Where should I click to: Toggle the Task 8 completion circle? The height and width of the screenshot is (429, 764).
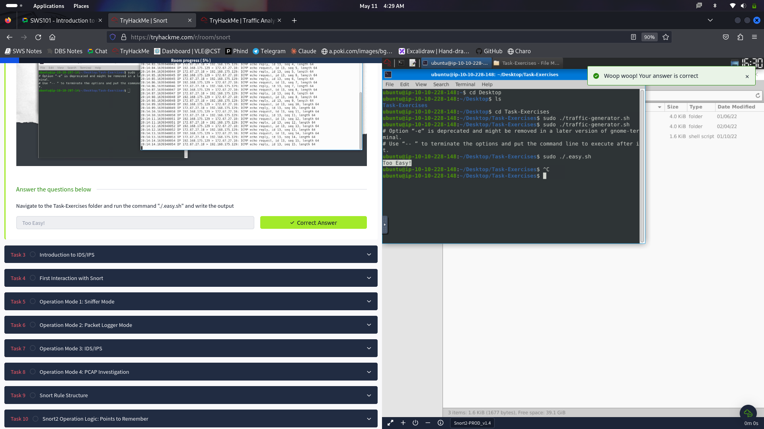33,372
